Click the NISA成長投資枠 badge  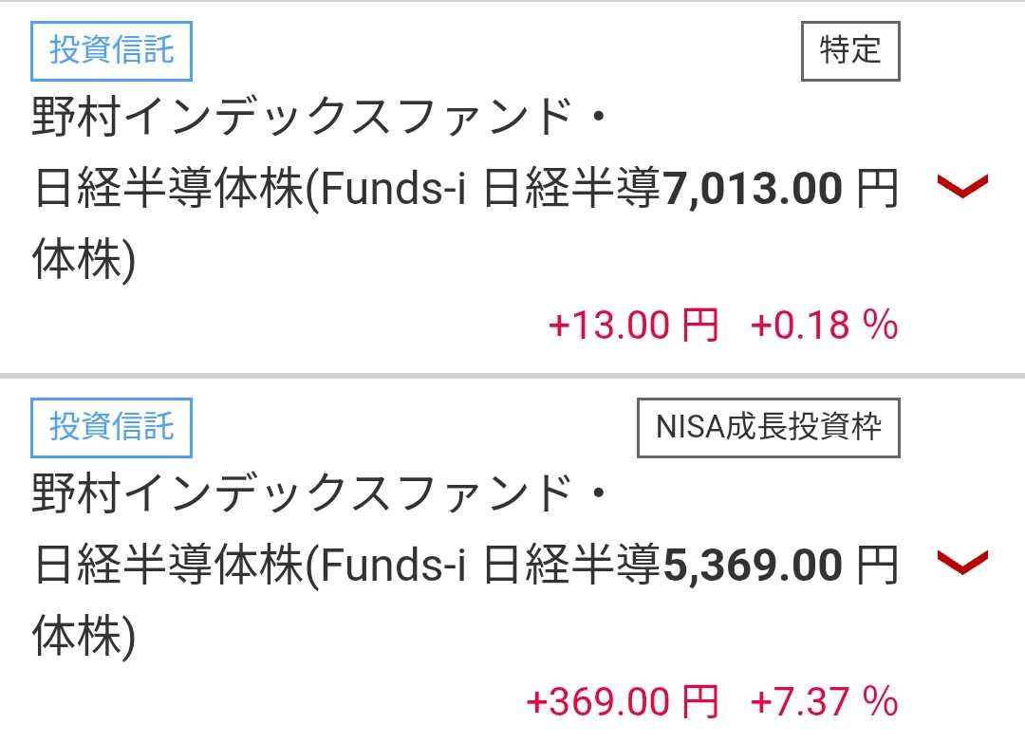tap(768, 426)
